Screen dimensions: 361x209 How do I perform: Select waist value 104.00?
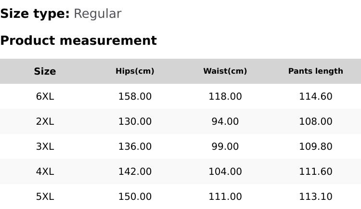[x=225, y=171]
